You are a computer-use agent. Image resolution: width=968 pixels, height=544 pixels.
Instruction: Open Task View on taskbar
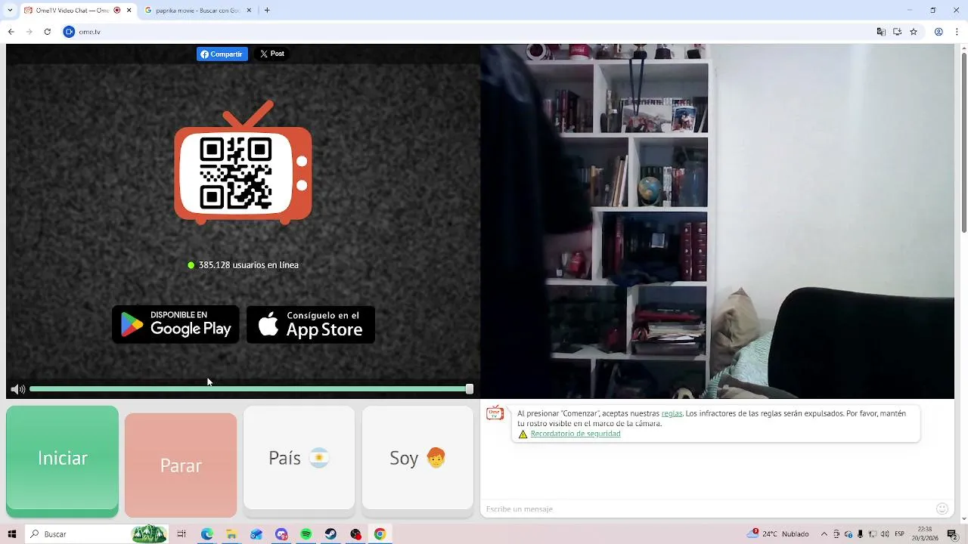point(181,534)
